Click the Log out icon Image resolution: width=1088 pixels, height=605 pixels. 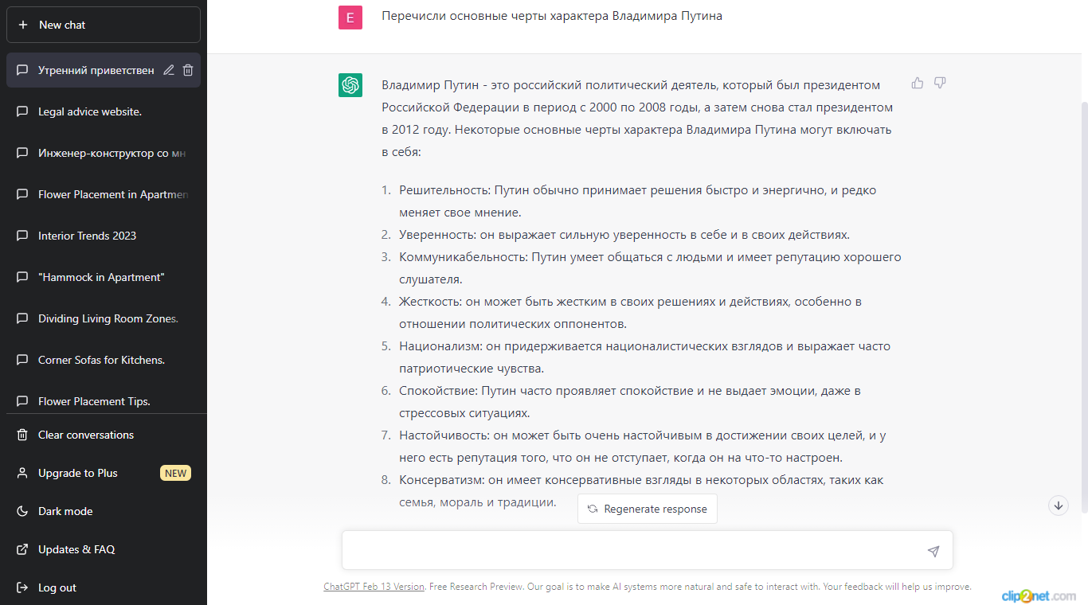pos(22,587)
